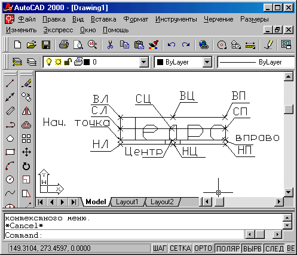Toggle ПОЛЯР polar tracking

pyautogui.click(x=228, y=248)
